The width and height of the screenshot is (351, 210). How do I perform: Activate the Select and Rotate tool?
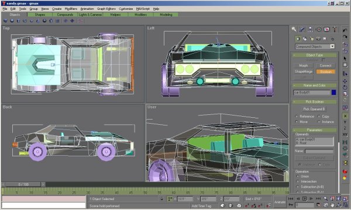pos(345,87)
